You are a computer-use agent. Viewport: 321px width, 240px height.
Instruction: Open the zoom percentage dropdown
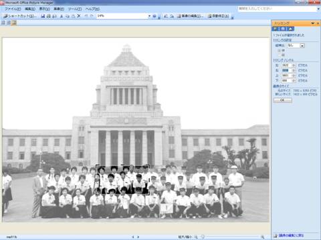(149, 16)
